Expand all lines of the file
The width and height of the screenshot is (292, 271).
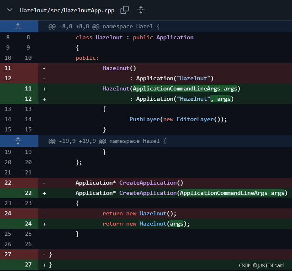pos(141,10)
